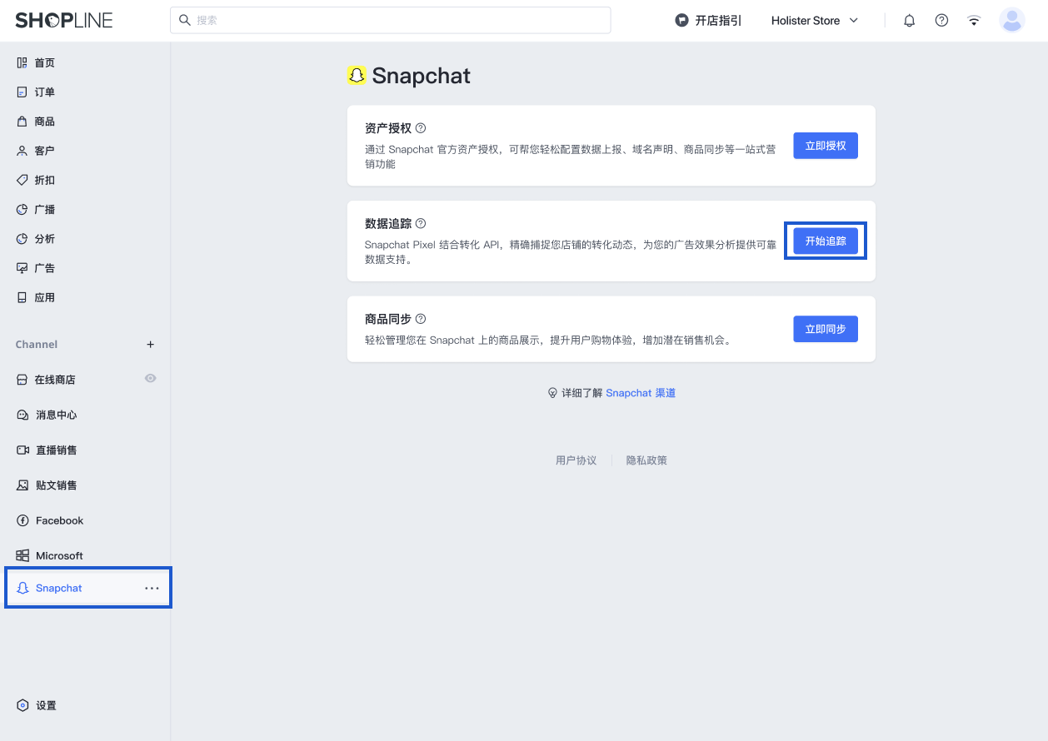Open the Holister Store dropdown
The image size is (1048, 741).
coord(814,20)
